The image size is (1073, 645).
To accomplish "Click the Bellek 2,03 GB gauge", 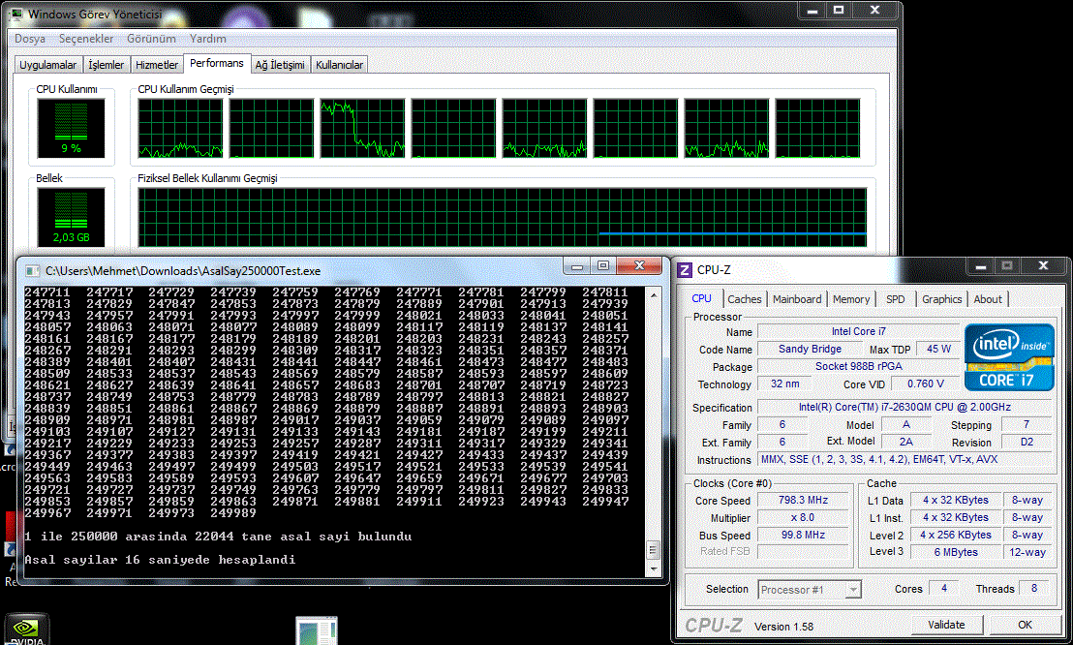I will coord(71,217).
